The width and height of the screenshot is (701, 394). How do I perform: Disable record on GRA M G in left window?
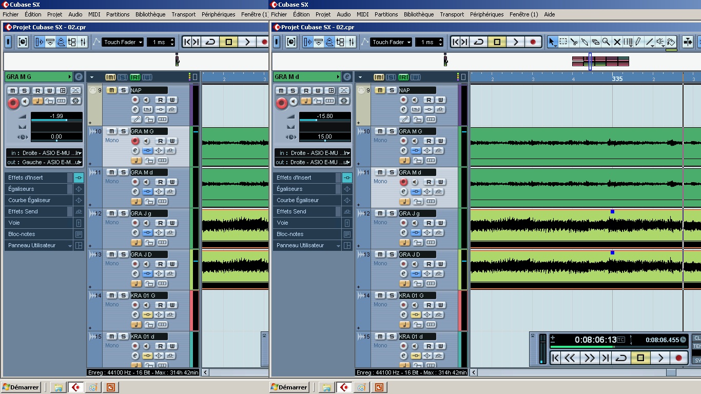135,141
